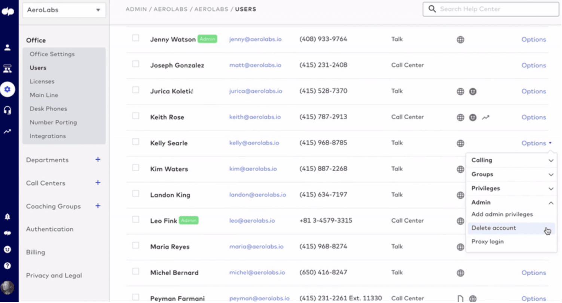The image size is (562, 303).
Task: Open Options for Michel Bernard
Action: click(x=534, y=273)
